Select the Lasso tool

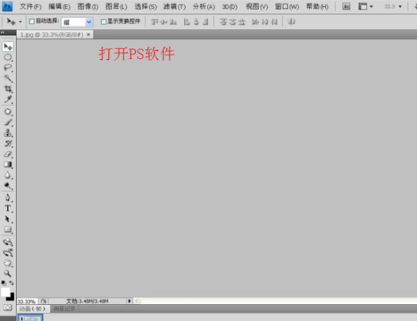(8, 68)
